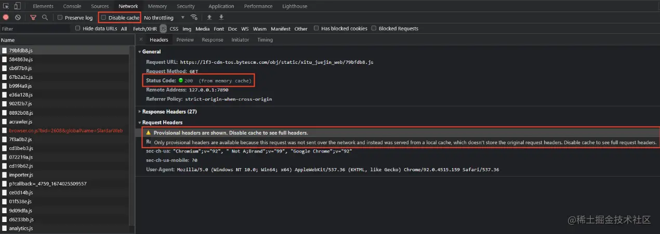
Task: Filter requests by Media
Action: click(x=203, y=29)
